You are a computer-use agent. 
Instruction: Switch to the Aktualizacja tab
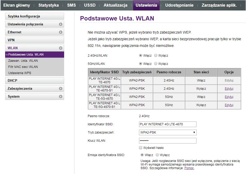[x=115, y=5]
